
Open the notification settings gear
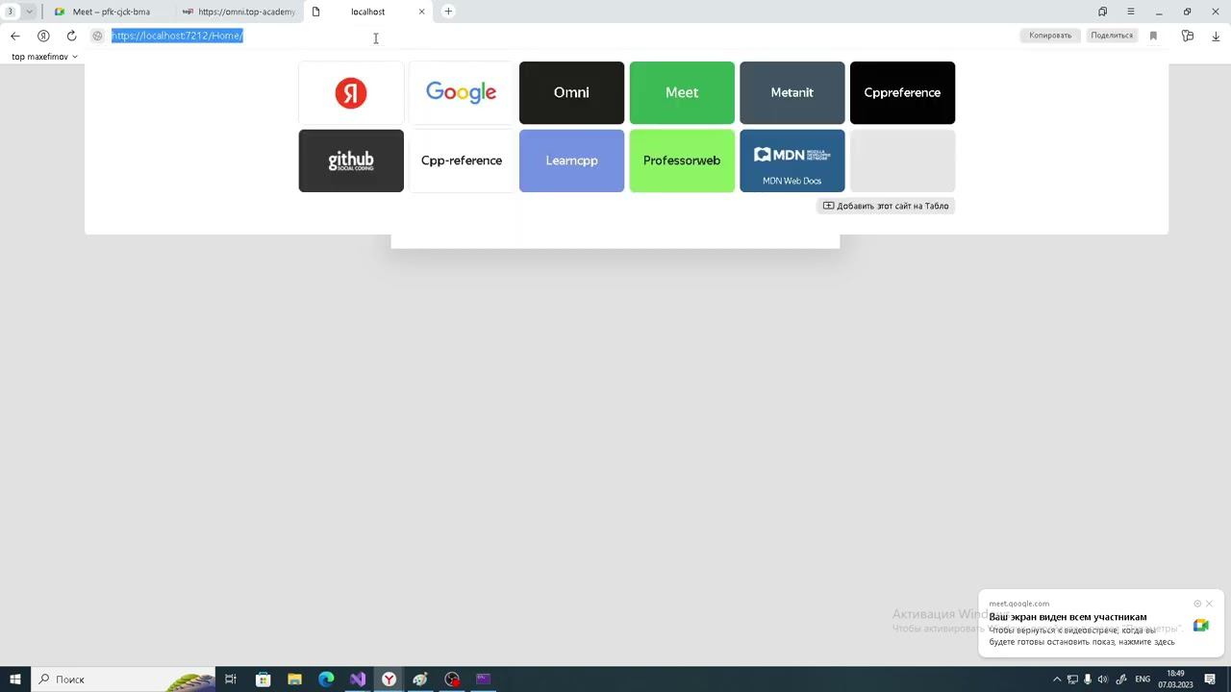[1197, 604]
